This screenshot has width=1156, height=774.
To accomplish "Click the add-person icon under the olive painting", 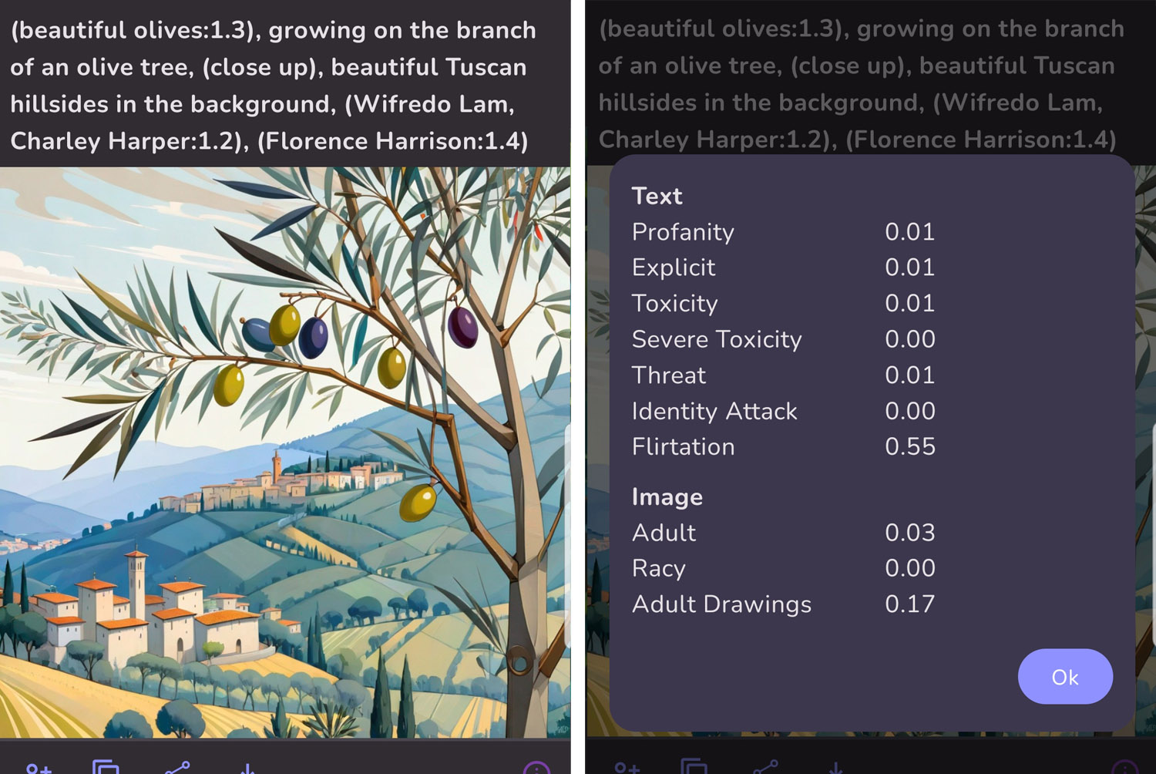I will pyautogui.click(x=39, y=769).
